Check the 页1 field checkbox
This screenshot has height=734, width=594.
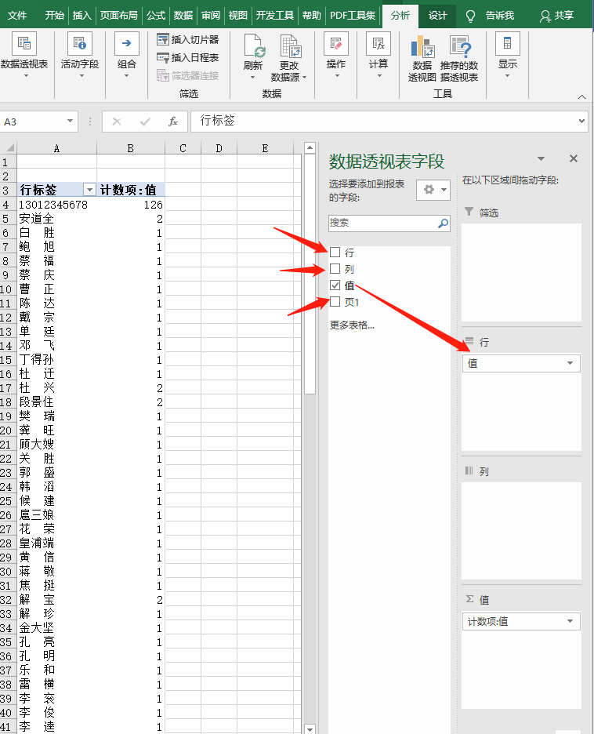(x=335, y=301)
